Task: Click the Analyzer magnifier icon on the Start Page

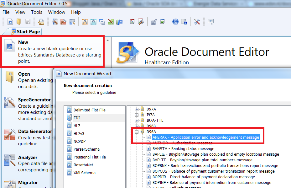Action: [x=10, y=160]
